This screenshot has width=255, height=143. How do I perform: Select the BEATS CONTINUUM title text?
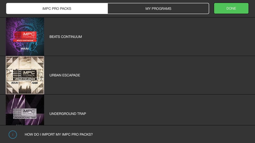66,37
